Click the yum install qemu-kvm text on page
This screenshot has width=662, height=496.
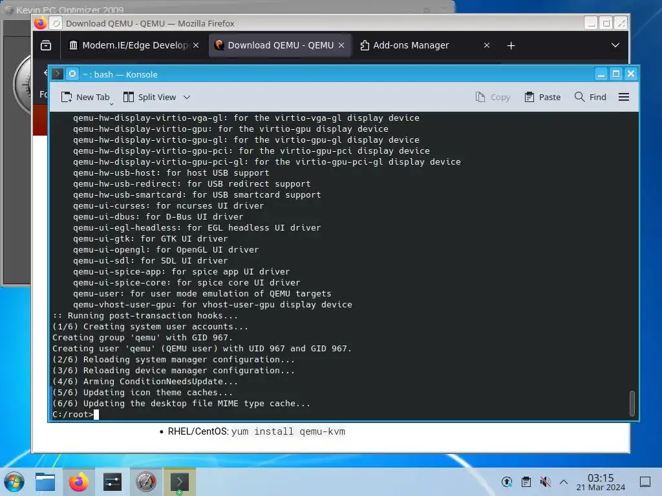click(288, 431)
